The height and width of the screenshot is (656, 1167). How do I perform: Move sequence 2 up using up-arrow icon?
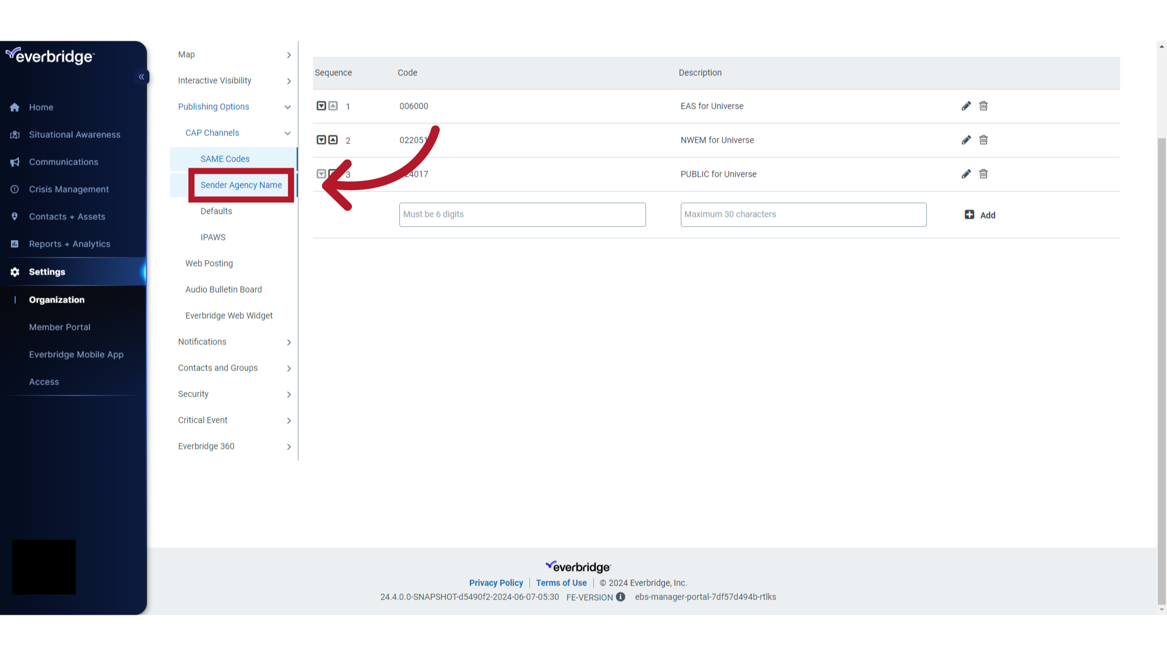coord(332,140)
